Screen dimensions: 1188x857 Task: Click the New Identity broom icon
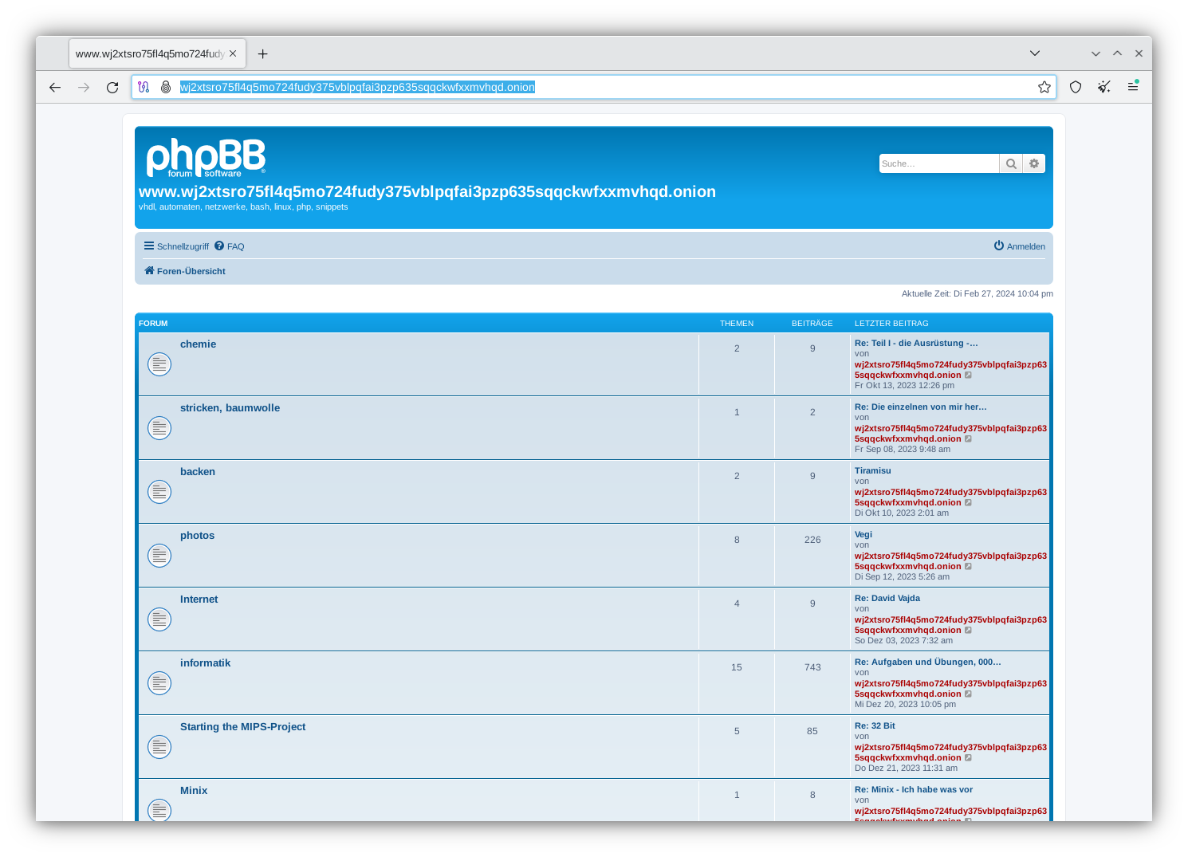tap(1103, 88)
